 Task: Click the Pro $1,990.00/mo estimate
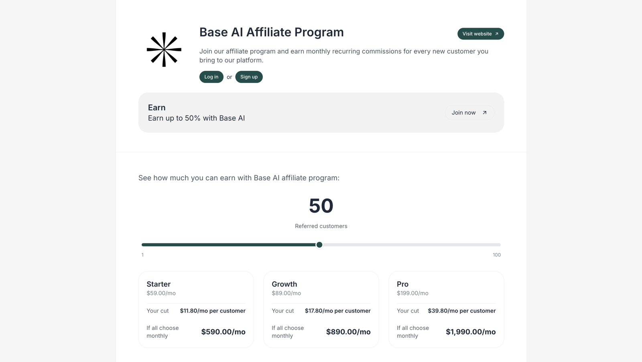click(x=470, y=332)
